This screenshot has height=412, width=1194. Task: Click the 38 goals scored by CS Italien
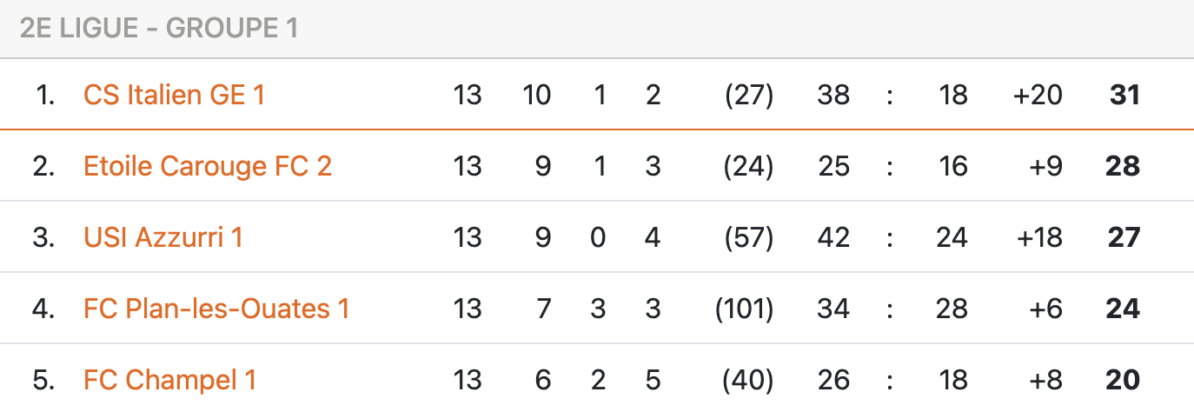[833, 94]
